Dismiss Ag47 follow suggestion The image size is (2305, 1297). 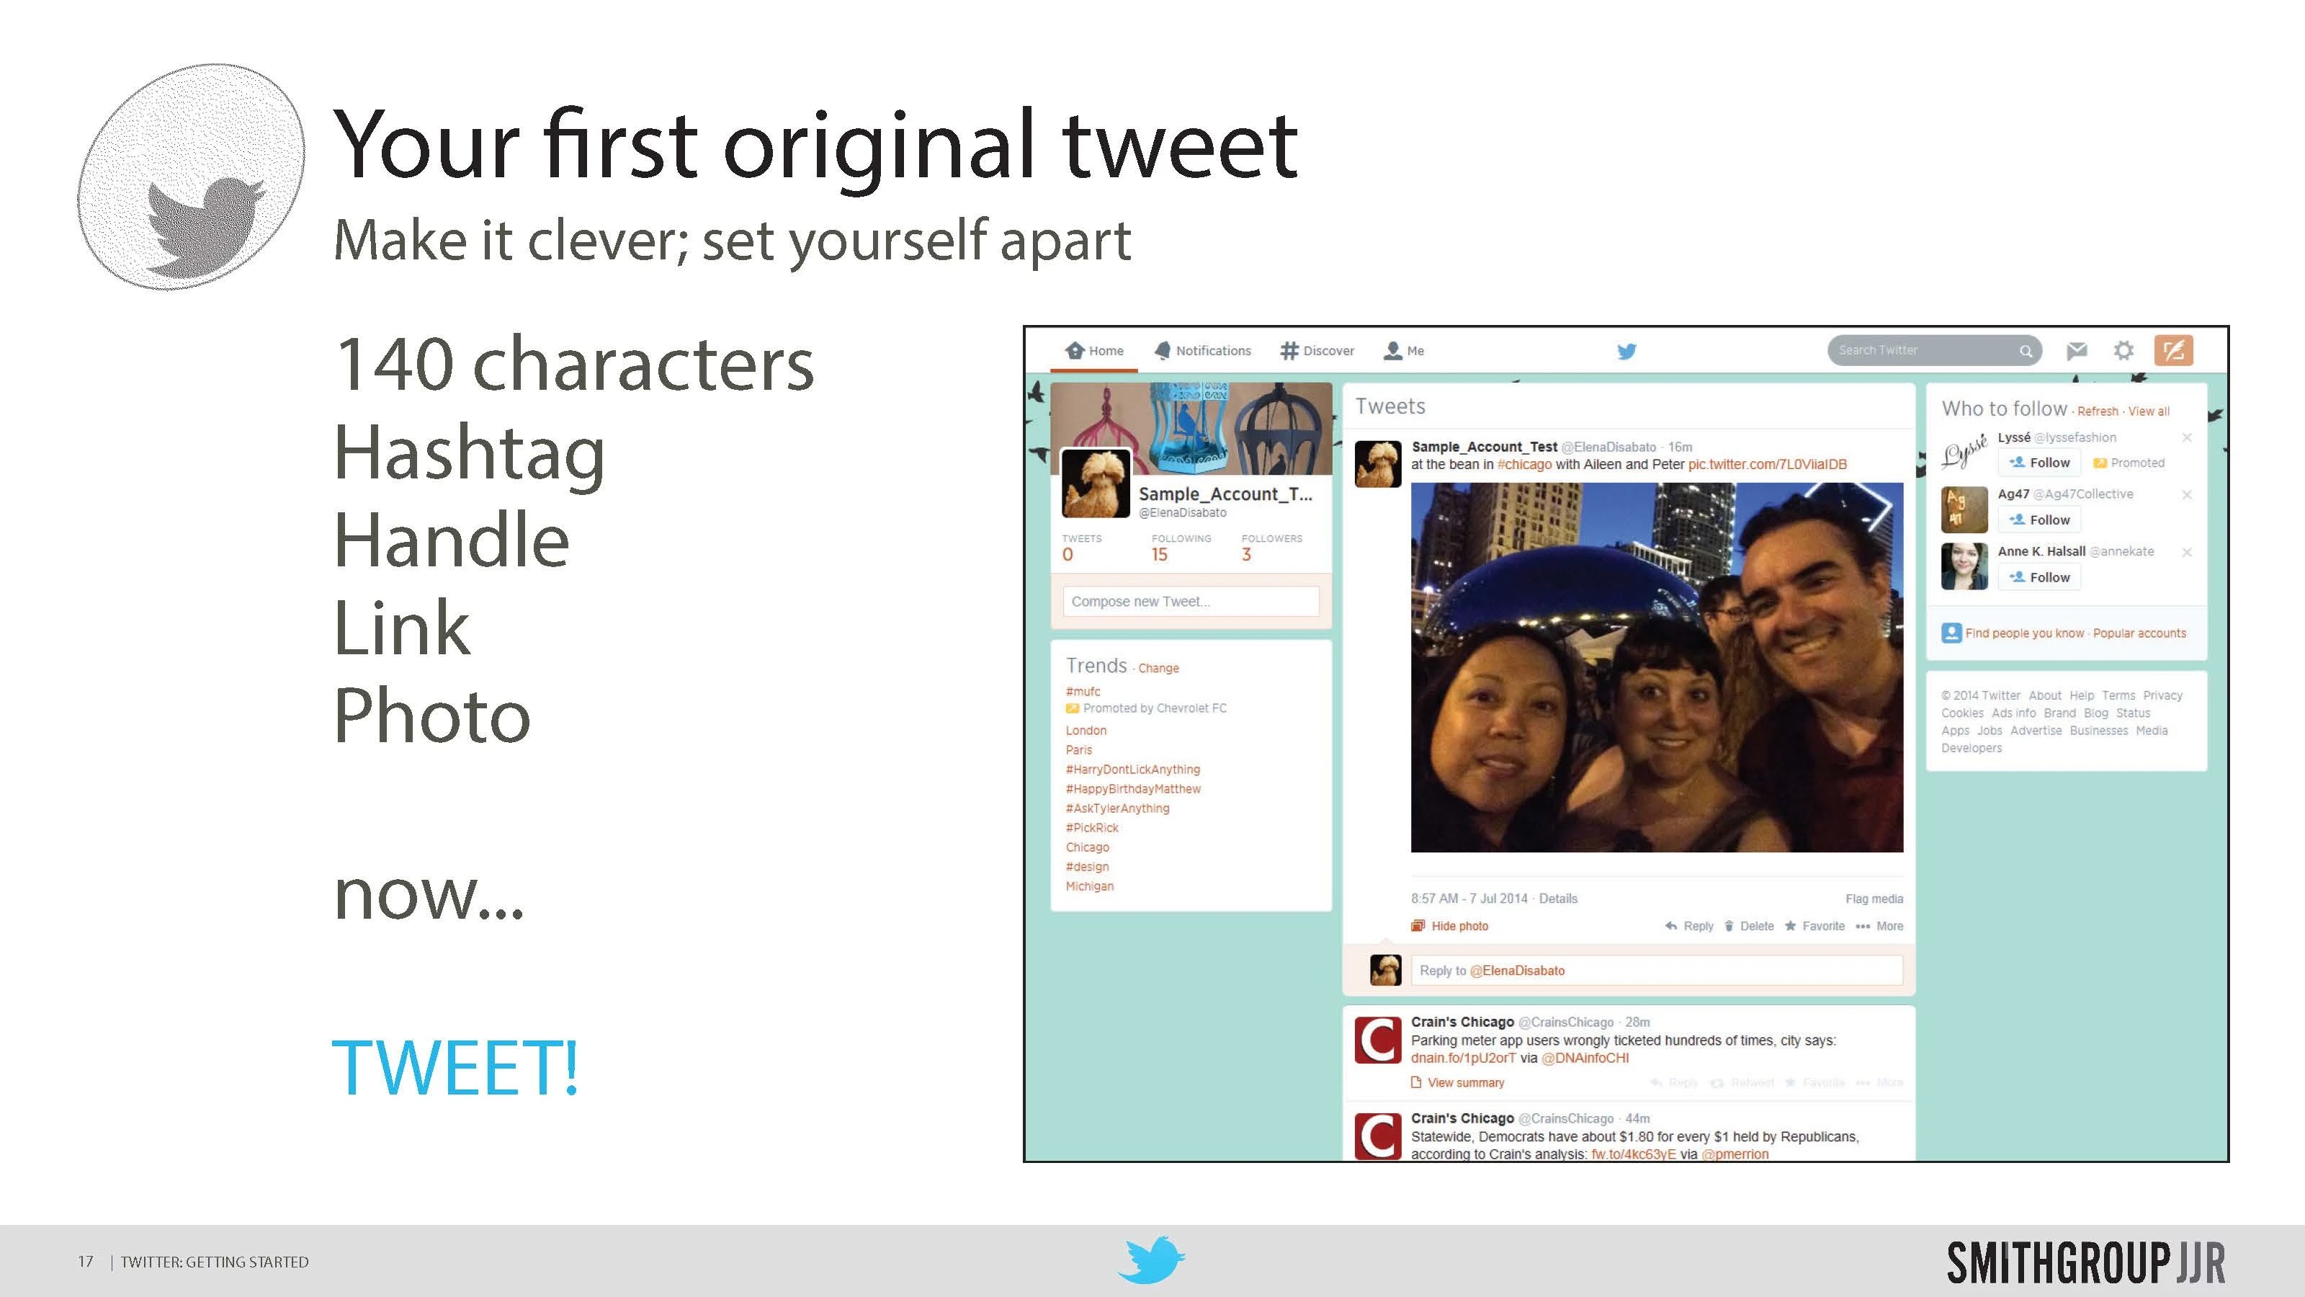[2186, 494]
